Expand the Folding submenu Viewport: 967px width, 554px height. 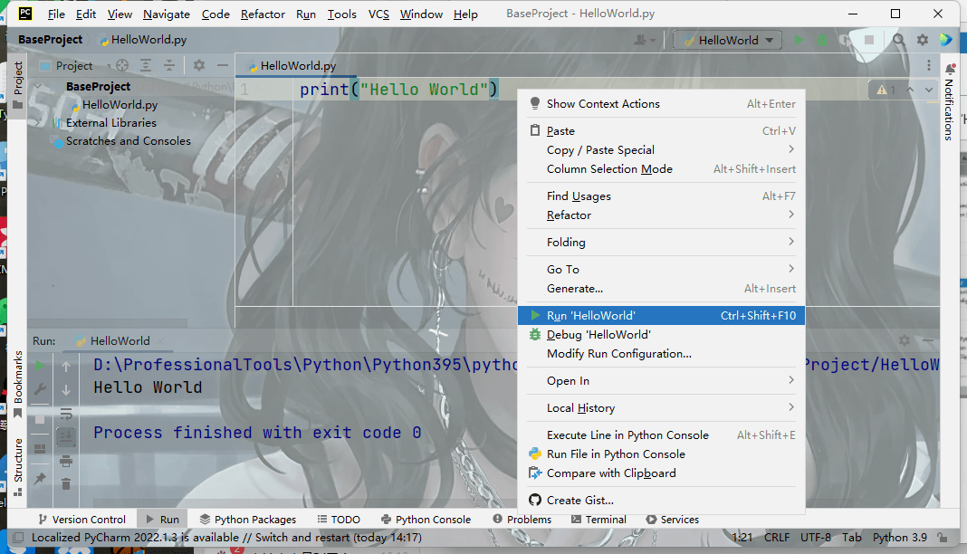(661, 243)
